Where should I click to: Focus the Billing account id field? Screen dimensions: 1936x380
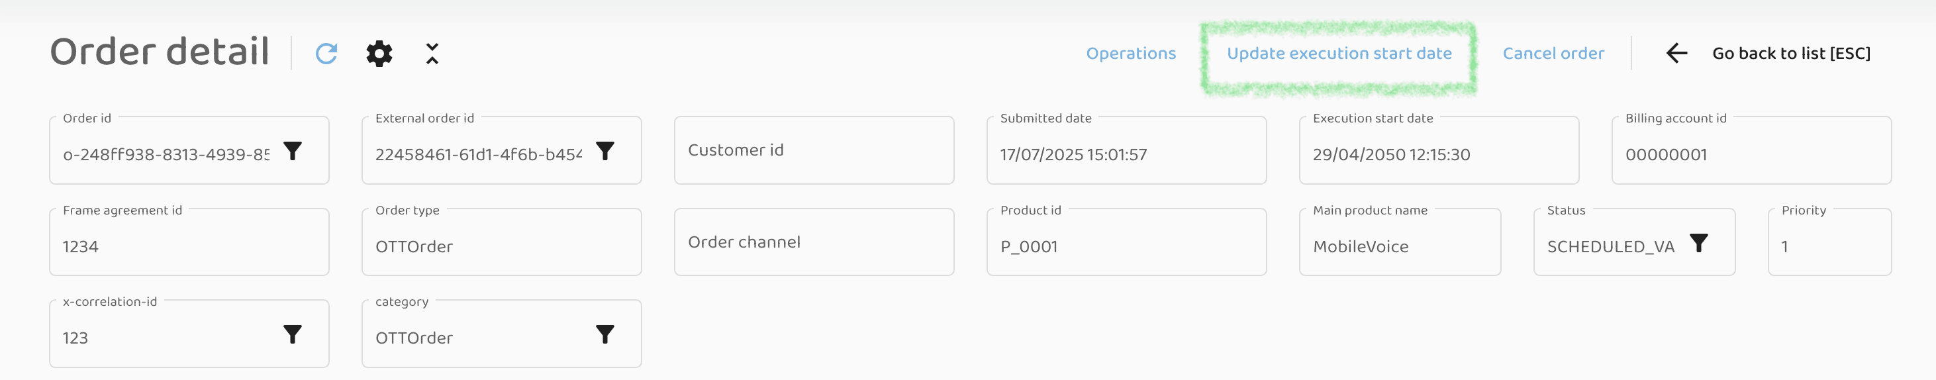point(1751,154)
